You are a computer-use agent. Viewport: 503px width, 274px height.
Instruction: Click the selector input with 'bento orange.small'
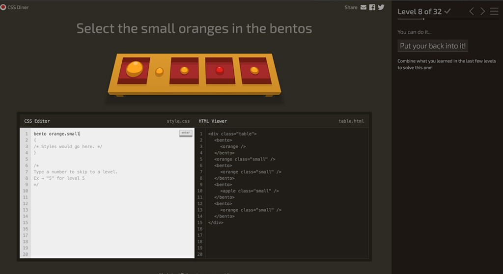click(x=98, y=134)
